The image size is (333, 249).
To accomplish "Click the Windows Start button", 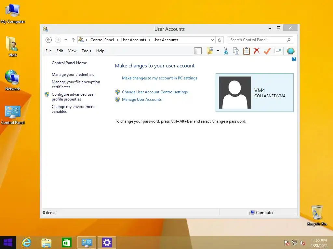I will coord(8,243).
